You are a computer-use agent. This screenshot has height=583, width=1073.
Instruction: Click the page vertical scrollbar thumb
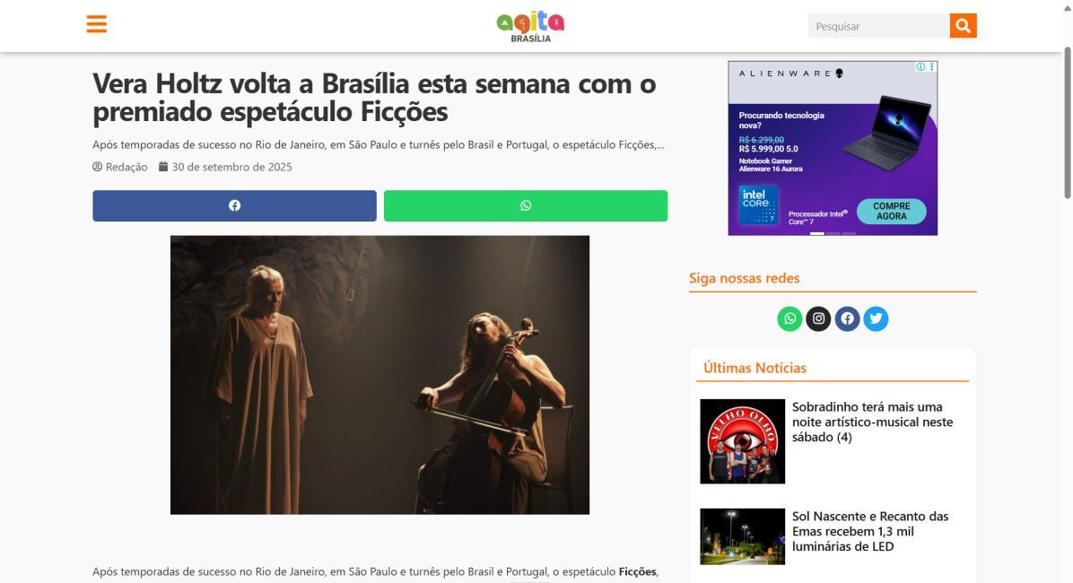tap(1067, 123)
